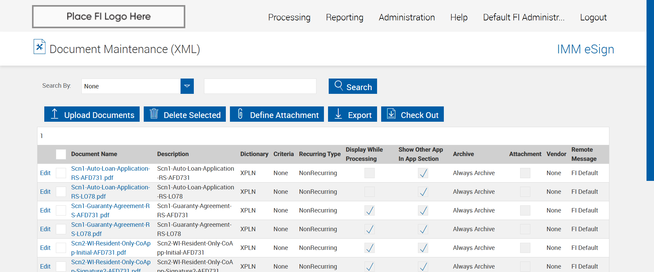654x272 pixels.
Task: Open the Default FI Administrator user menu
Action: pyautogui.click(x=524, y=17)
